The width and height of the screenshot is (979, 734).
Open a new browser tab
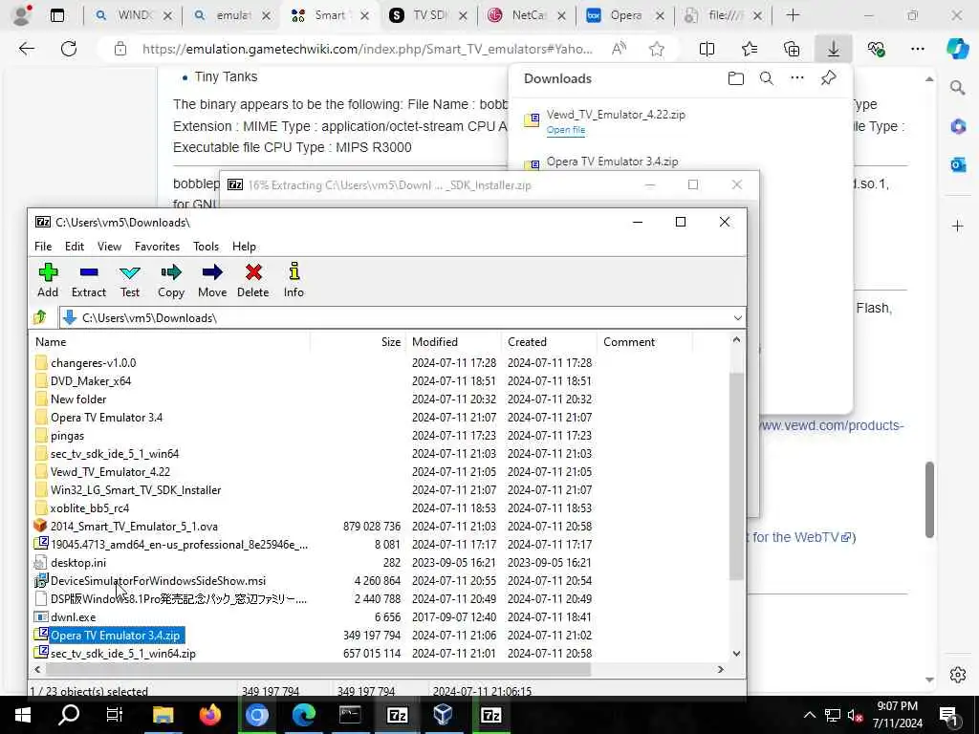tap(793, 15)
